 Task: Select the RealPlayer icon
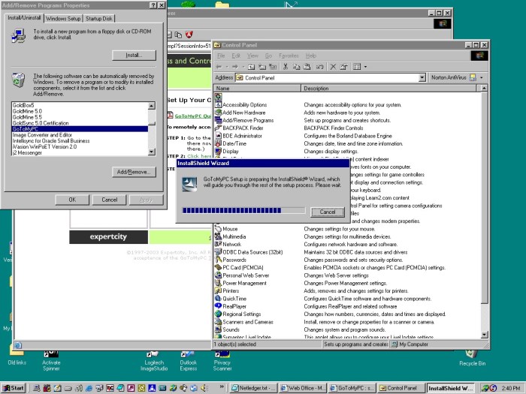[219, 306]
